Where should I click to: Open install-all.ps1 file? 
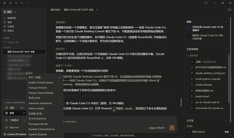202,96
